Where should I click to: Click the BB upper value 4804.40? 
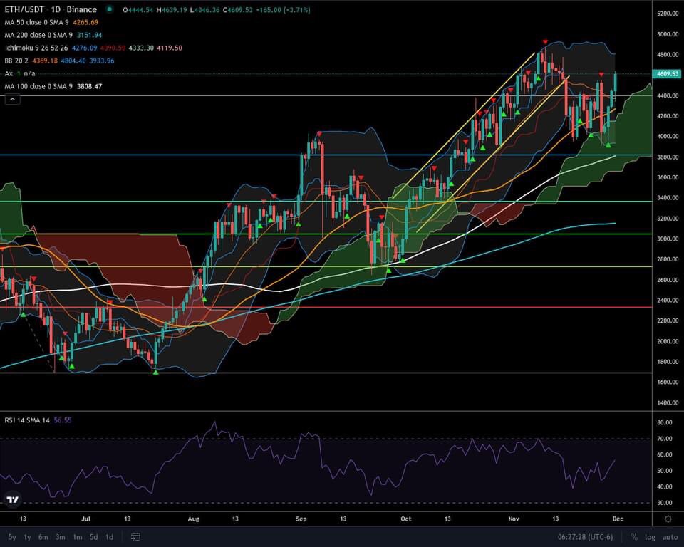(x=73, y=61)
